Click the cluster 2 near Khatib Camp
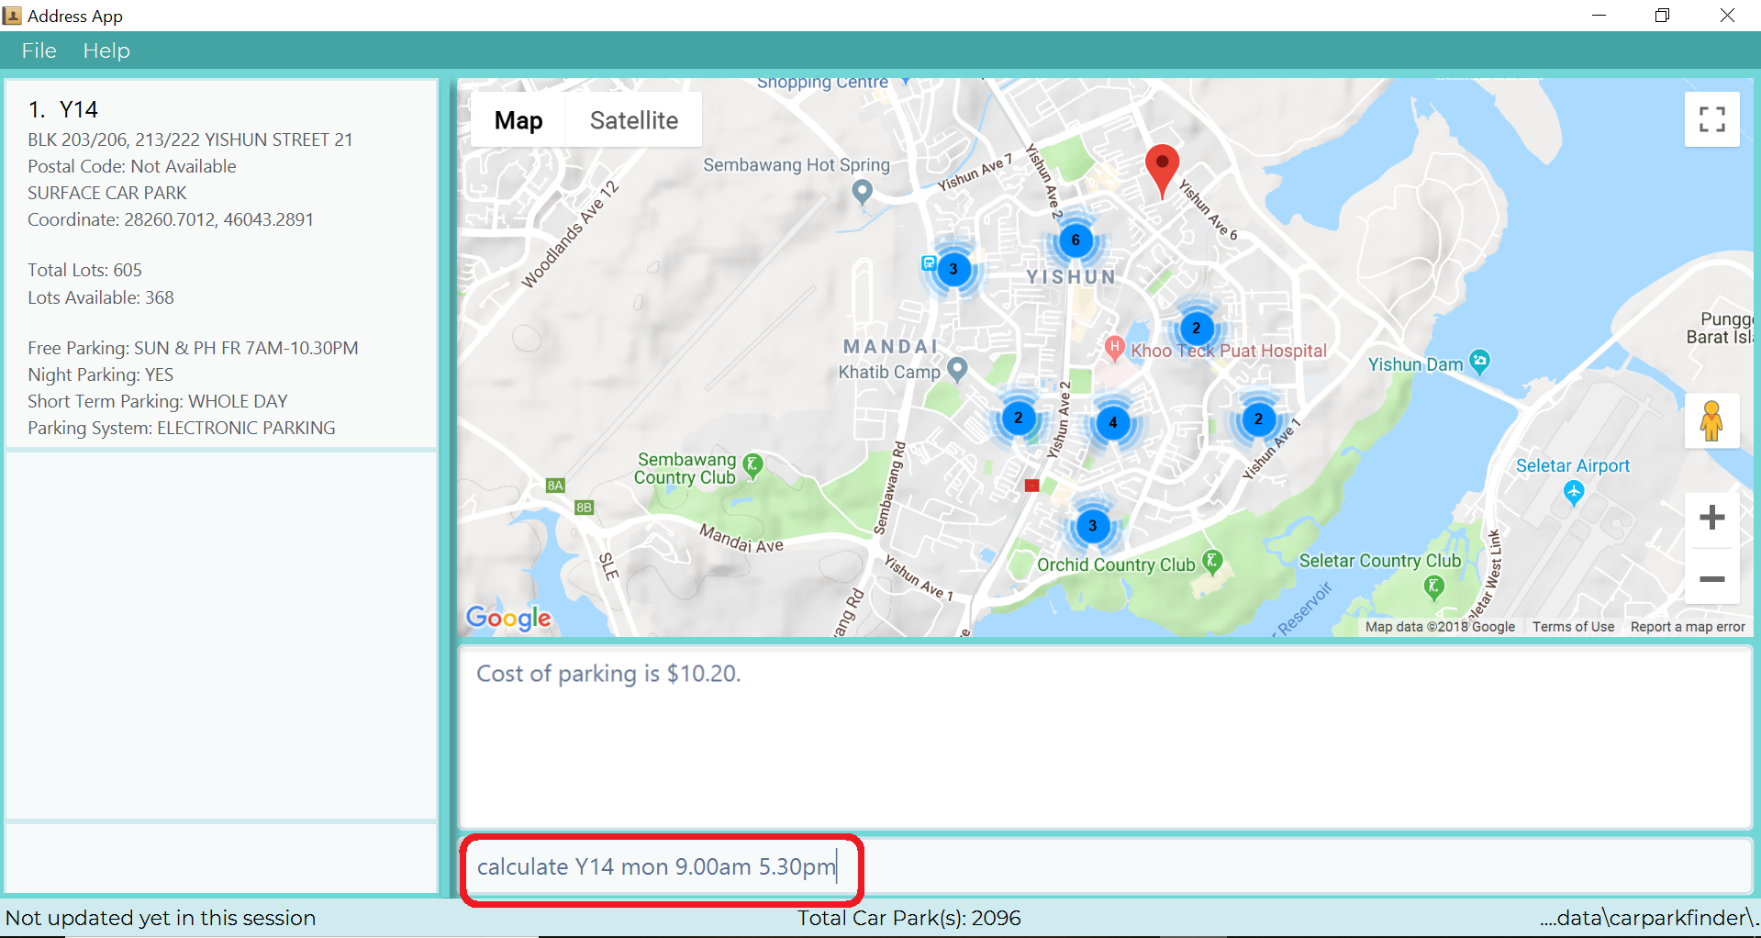1761x938 pixels. [1018, 418]
